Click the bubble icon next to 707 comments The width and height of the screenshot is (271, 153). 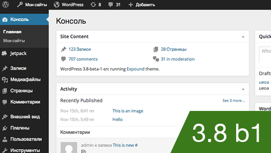(63, 59)
